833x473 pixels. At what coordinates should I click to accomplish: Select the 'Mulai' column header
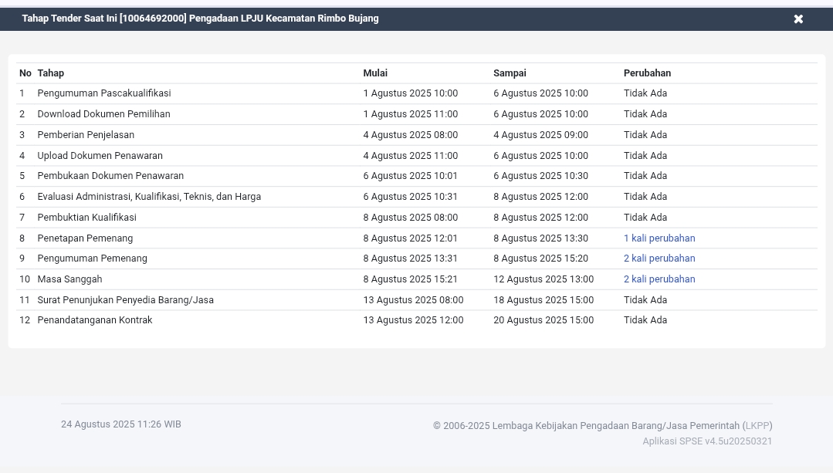pyautogui.click(x=375, y=73)
